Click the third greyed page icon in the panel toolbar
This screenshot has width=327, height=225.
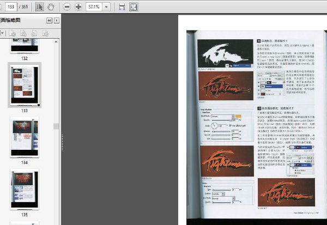pos(34,33)
